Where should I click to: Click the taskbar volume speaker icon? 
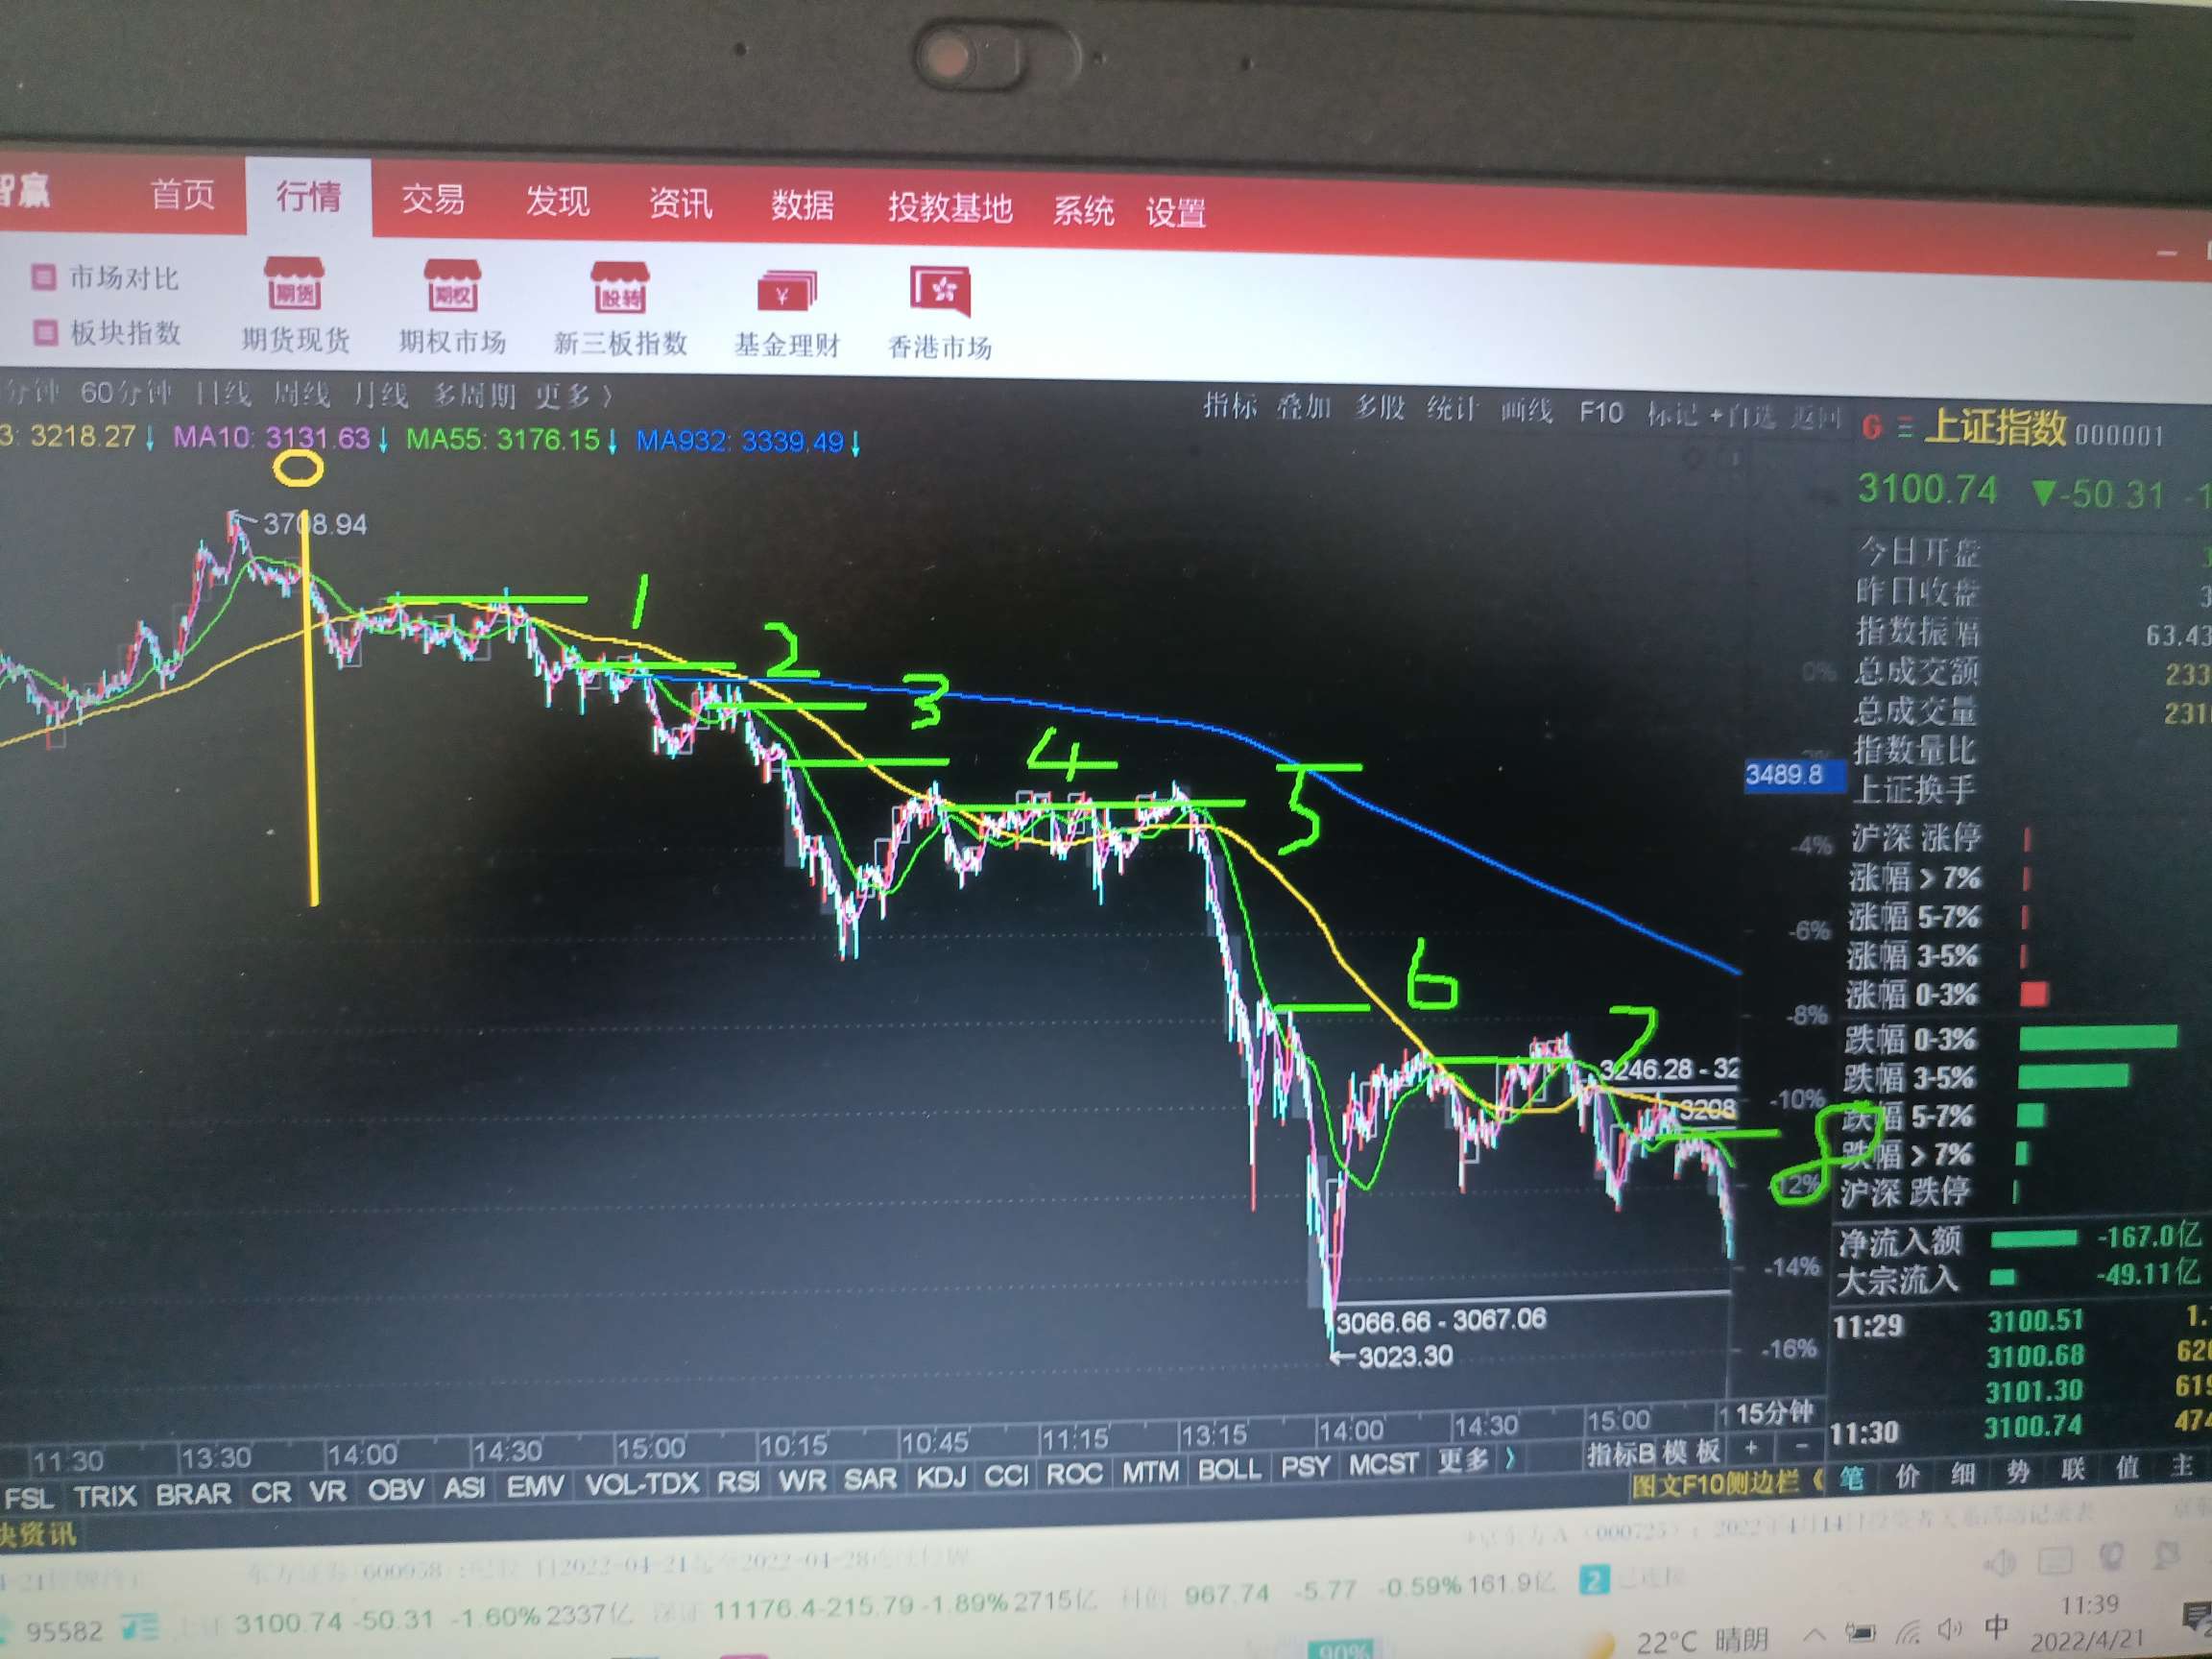[x=1949, y=1629]
